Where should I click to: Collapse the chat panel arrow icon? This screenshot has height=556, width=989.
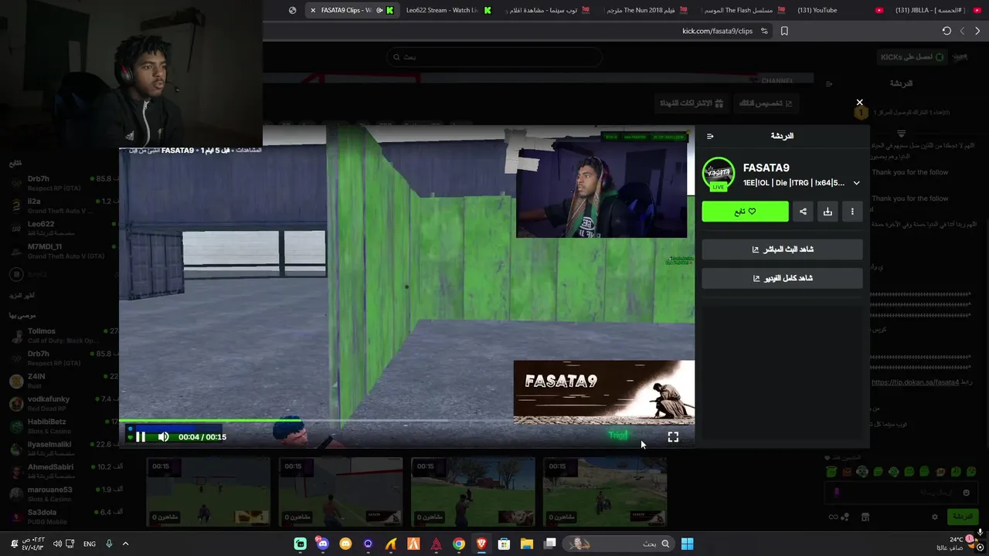click(x=710, y=137)
